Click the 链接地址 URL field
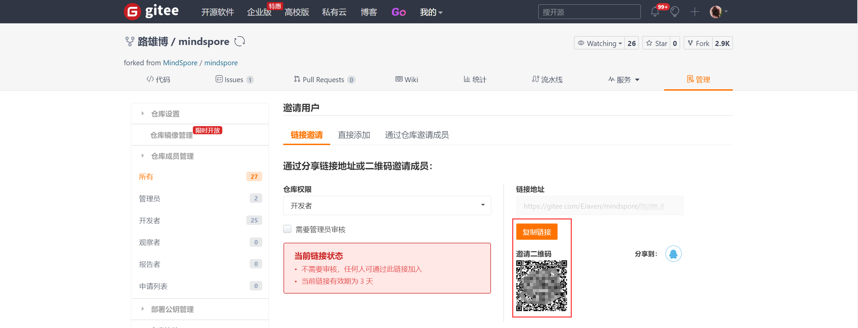Viewport: 858px width, 328px height. click(x=600, y=206)
